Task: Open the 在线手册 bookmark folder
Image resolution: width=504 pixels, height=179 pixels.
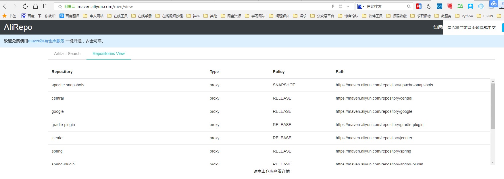Action: coord(141,16)
